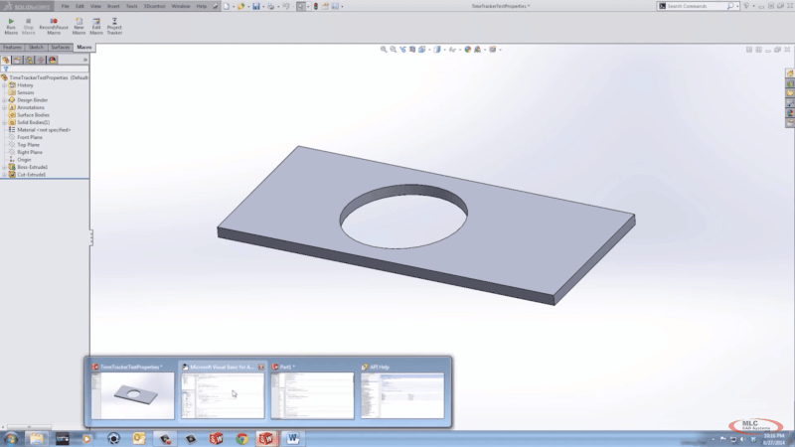Click the Zoom to Fit icon
This screenshot has height=447, width=795.
click(384, 49)
